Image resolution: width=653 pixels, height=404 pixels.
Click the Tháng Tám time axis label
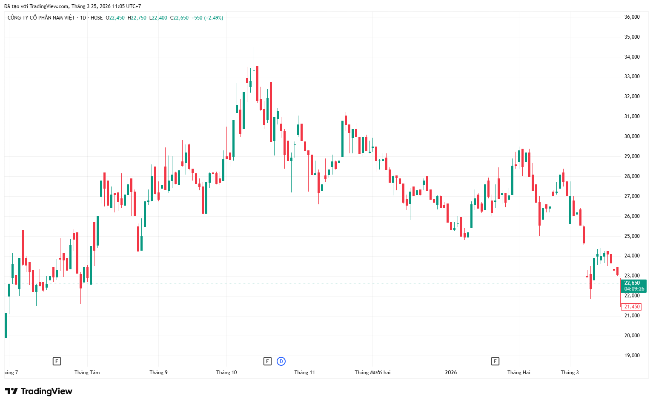click(87, 373)
